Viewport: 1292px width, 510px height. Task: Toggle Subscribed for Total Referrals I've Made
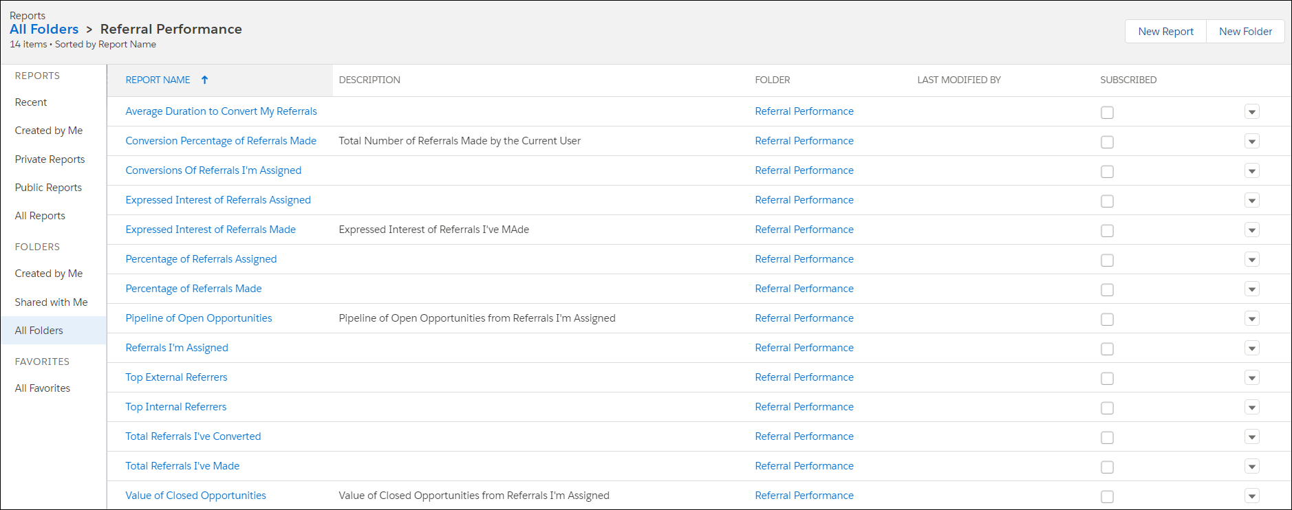click(x=1107, y=467)
